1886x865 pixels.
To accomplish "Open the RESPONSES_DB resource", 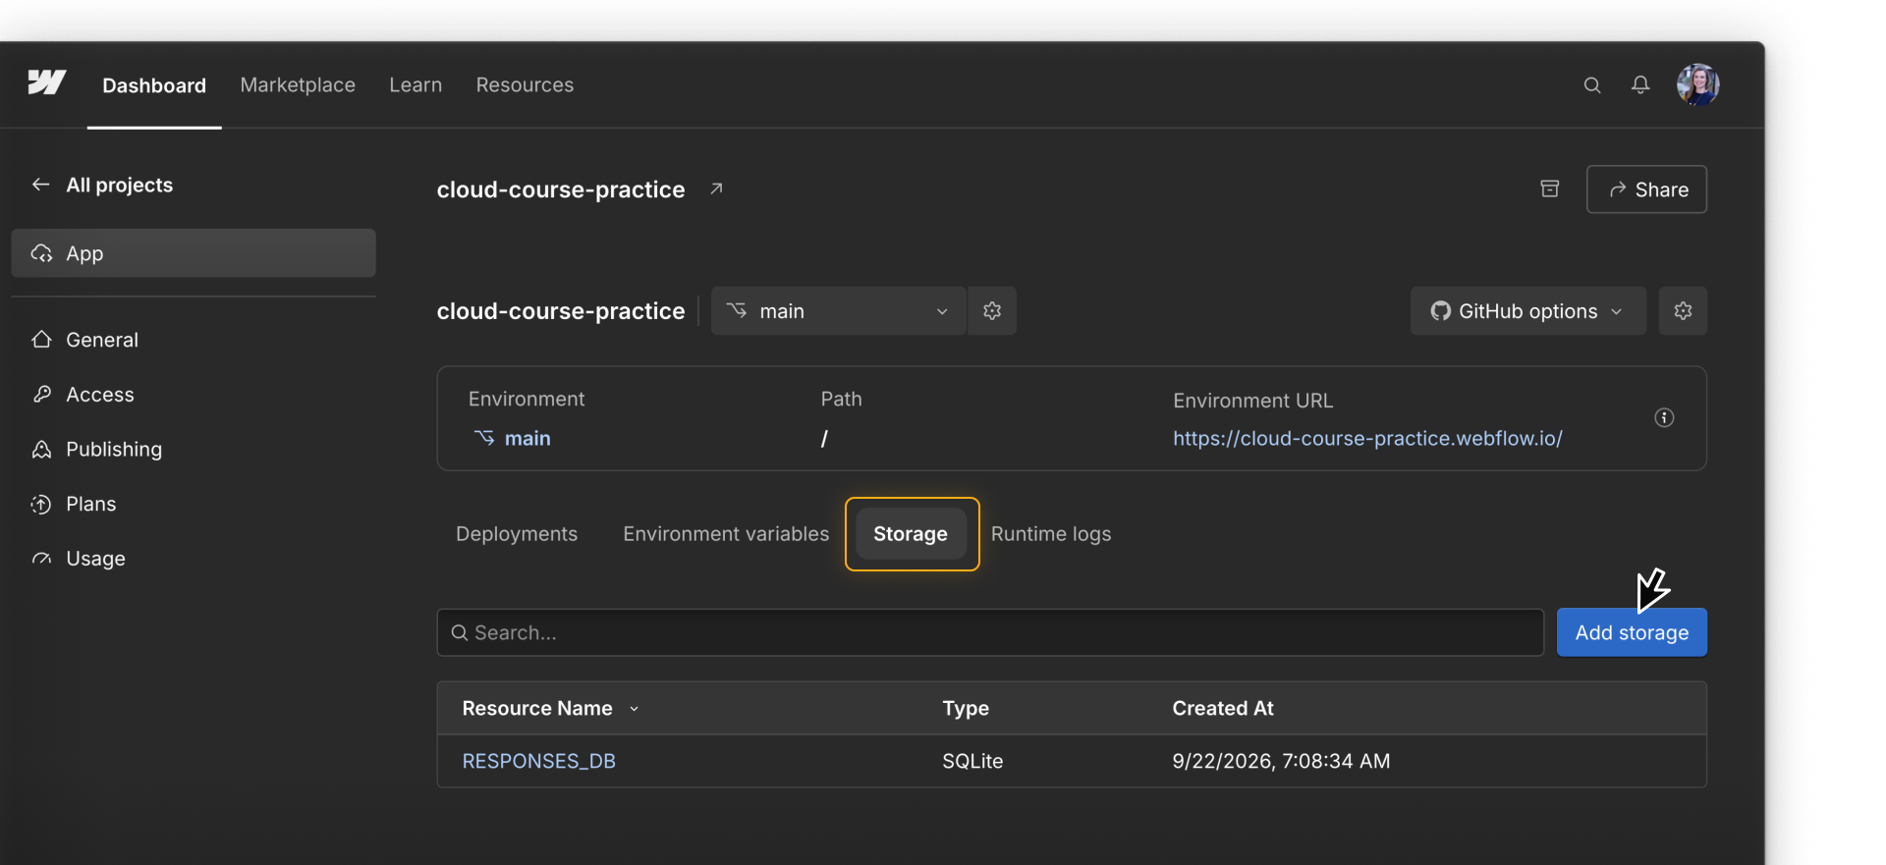I will tap(539, 762).
